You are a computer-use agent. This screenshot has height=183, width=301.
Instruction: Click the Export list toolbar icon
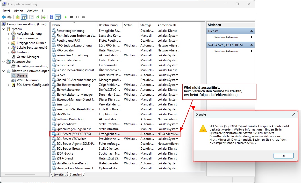click(x=44, y=17)
